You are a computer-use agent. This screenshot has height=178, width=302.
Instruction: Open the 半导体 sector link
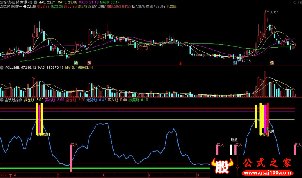point(171,7)
